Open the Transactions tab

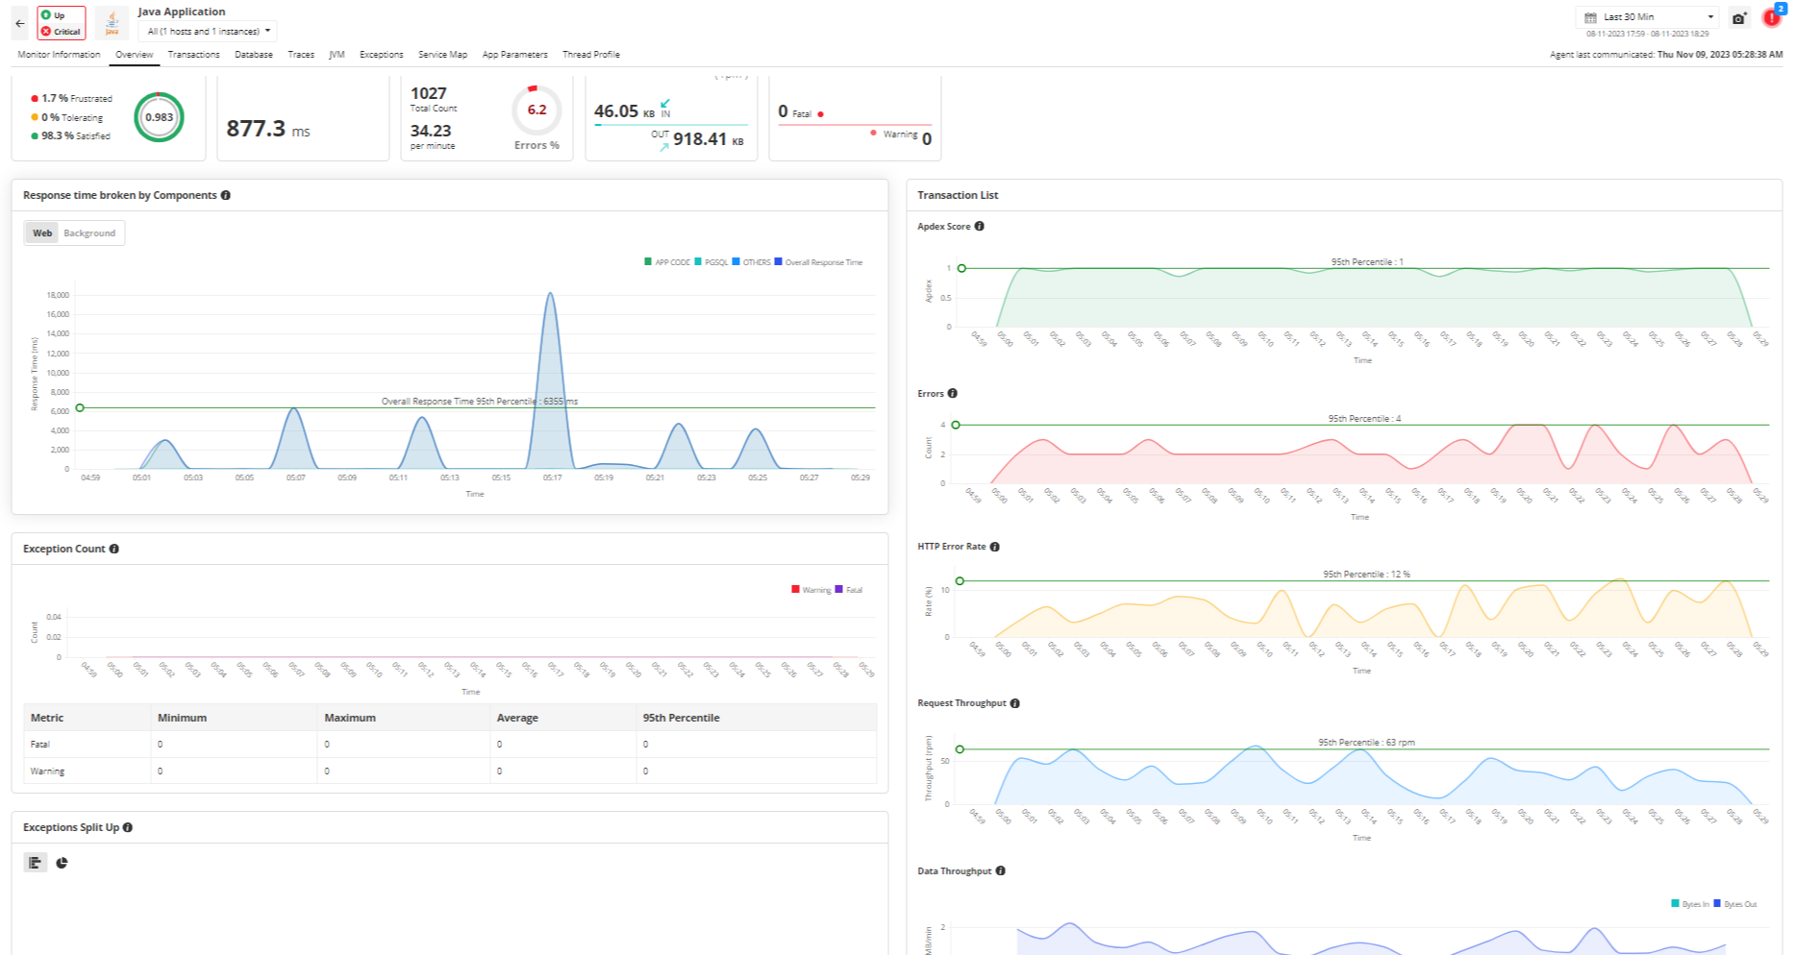[193, 55]
